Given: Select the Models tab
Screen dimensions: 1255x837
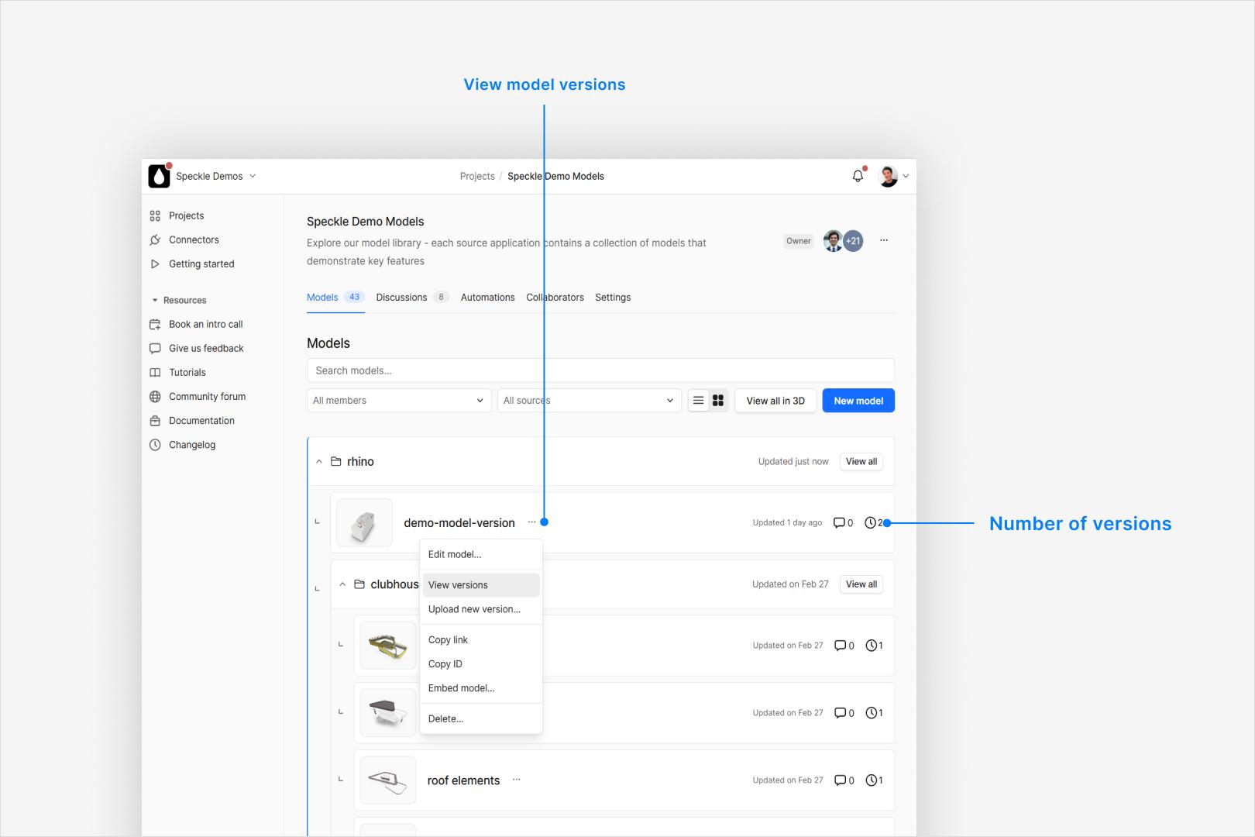Looking at the screenshot, I should point(335,297).
